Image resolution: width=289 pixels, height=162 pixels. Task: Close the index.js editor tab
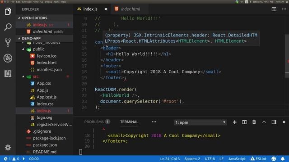pyautogui.click(x=106, y=9)
